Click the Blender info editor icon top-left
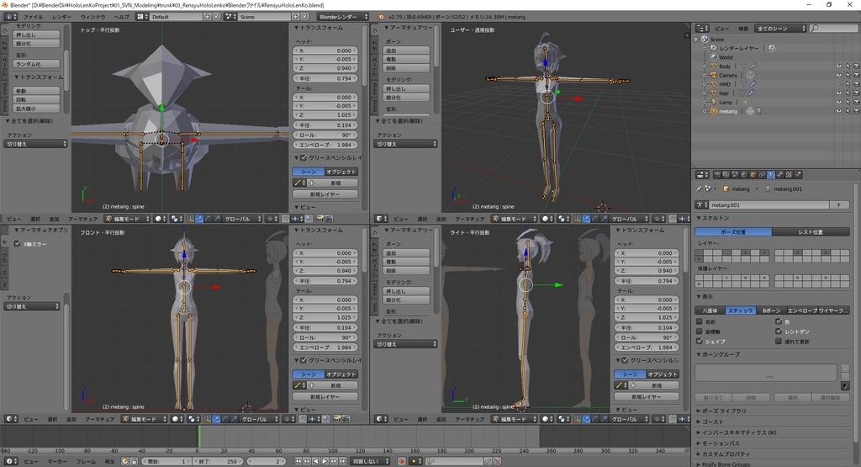 tap(10, 17)
